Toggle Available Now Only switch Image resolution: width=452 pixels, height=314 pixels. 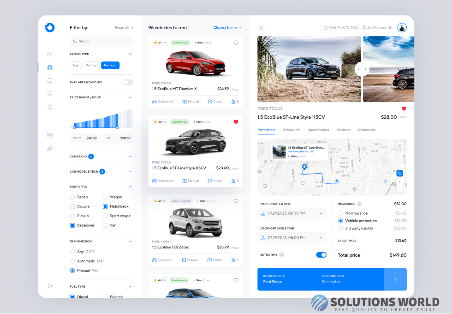[x=128, y=82]
